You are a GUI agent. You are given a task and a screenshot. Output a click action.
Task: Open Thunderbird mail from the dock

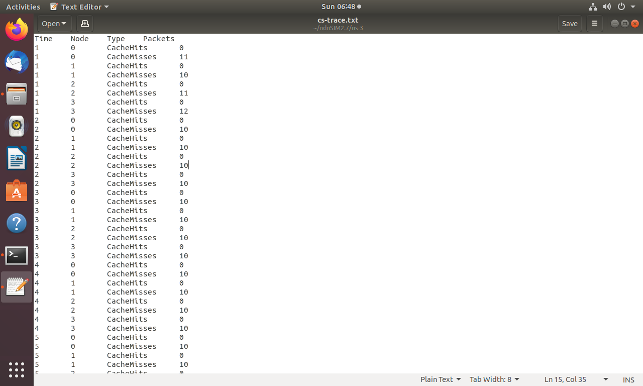click(17, 62)
